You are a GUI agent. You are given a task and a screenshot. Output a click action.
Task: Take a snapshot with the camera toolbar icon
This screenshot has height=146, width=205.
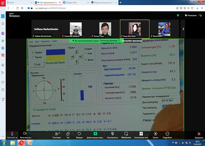(181, 8)
